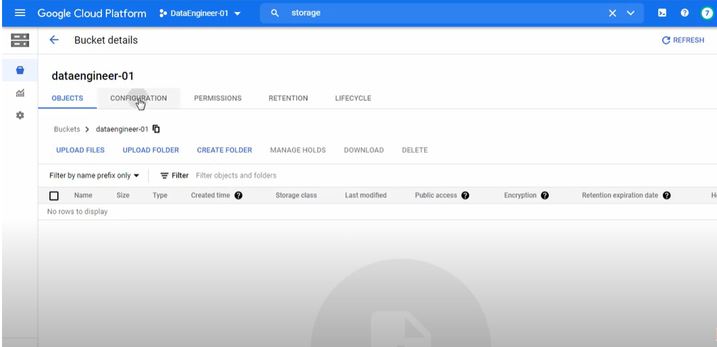The image size is (717, 347).
Task: Clear the search box with X
Action: [x=612, y=13]
